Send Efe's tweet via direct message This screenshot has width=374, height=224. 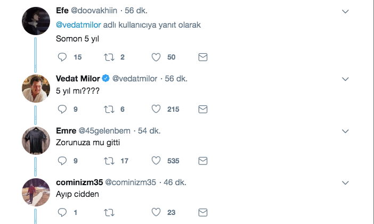click(203, 57)
